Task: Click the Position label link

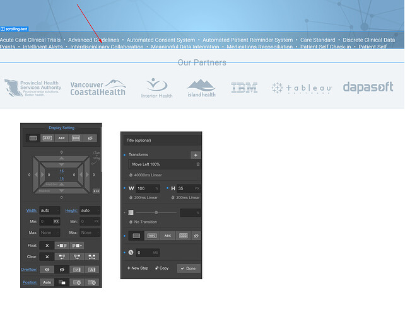Action: [30, 282]
